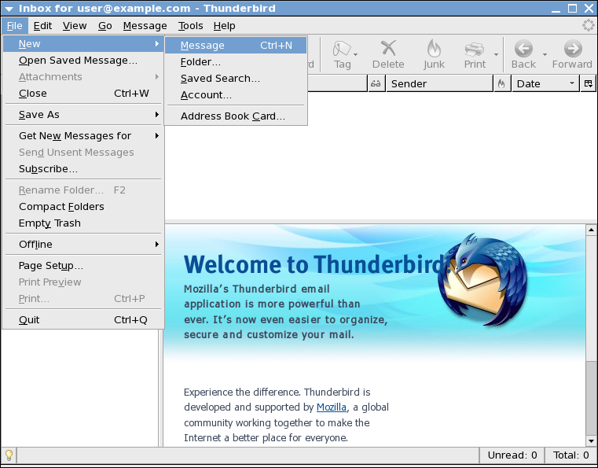Select Compact Folders menu item
598x468 pixels.
[83, 207]
